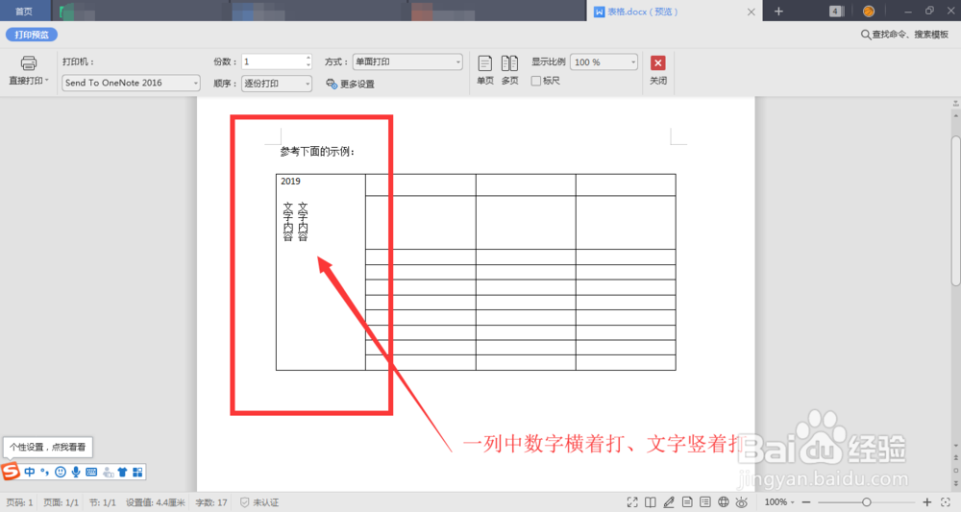Viewport: 961px width, 512px height.
Task: Open the printer selection Send To OneNote 2016
Action: [x=131, y=83]
